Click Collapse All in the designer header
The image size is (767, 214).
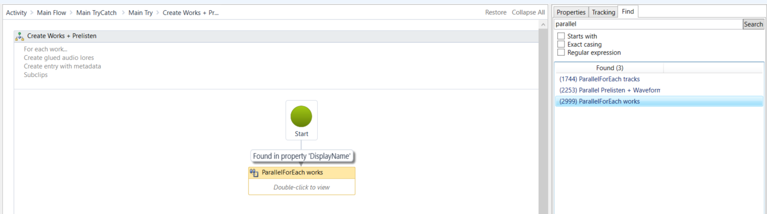[528, 12]
